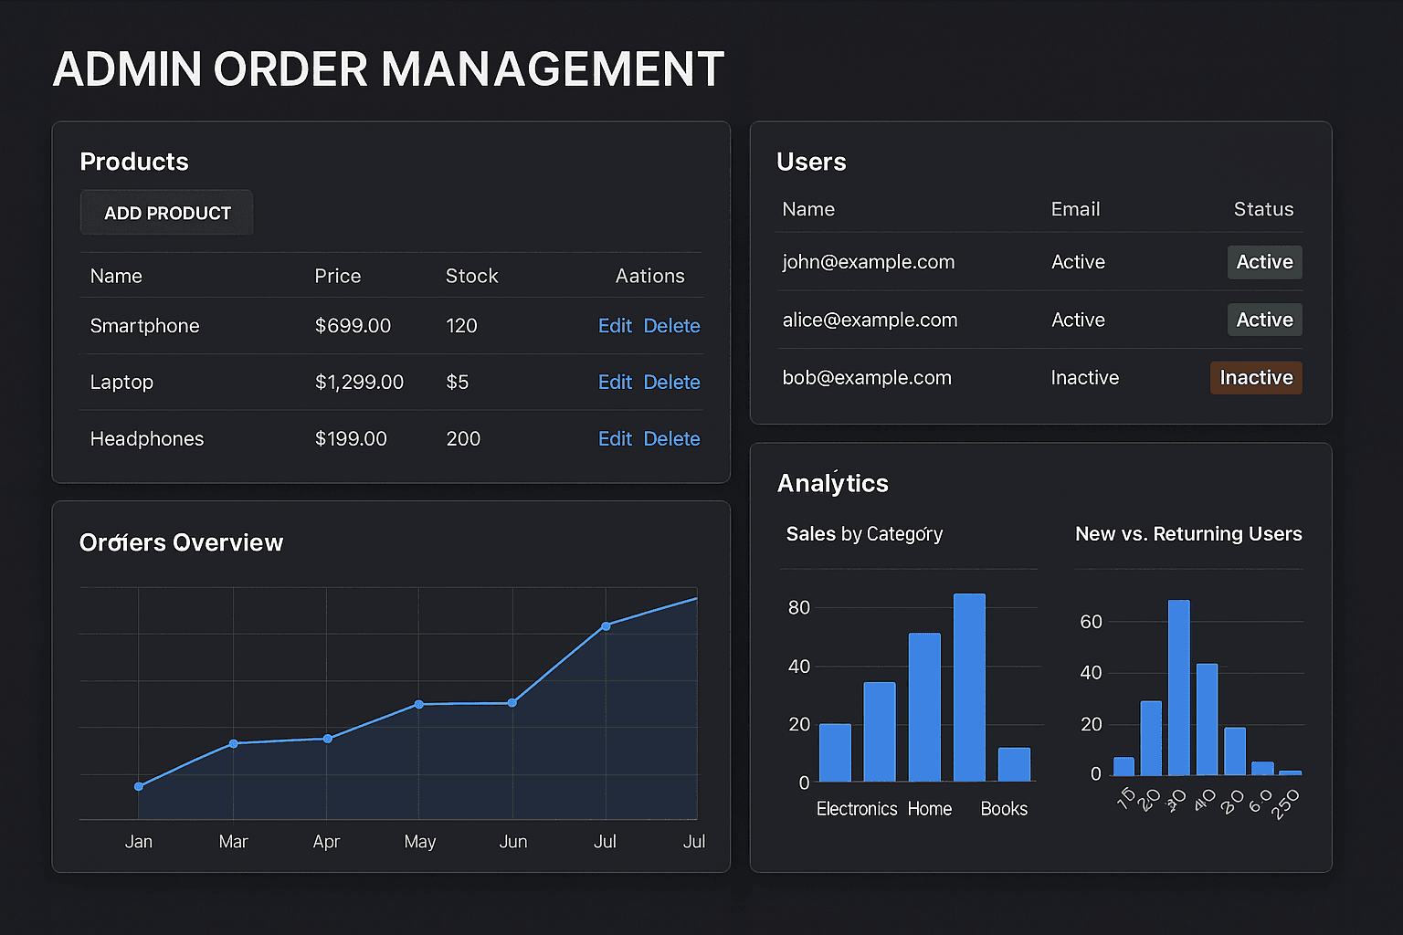Click the ADD PRODUCT button
Image resolution: width=1403 pixels, height=935 pixels.
165,212
